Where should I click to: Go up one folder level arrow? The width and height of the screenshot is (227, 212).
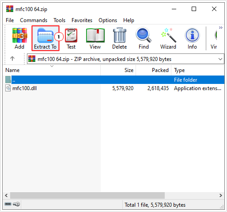click(12, 59)
